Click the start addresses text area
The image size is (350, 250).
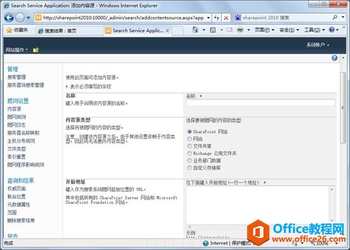(x=258, y=205)
